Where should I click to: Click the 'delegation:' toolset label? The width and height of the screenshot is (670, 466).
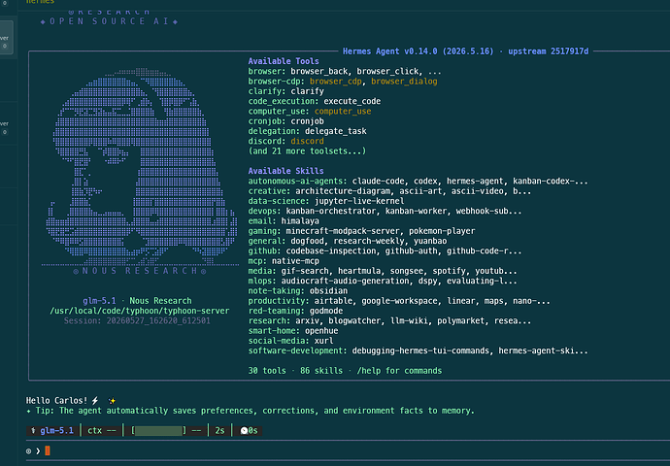point(274,131)
